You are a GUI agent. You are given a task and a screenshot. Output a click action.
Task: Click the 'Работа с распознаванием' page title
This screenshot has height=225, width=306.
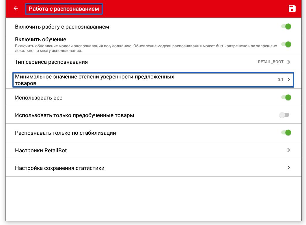point(64,9)
